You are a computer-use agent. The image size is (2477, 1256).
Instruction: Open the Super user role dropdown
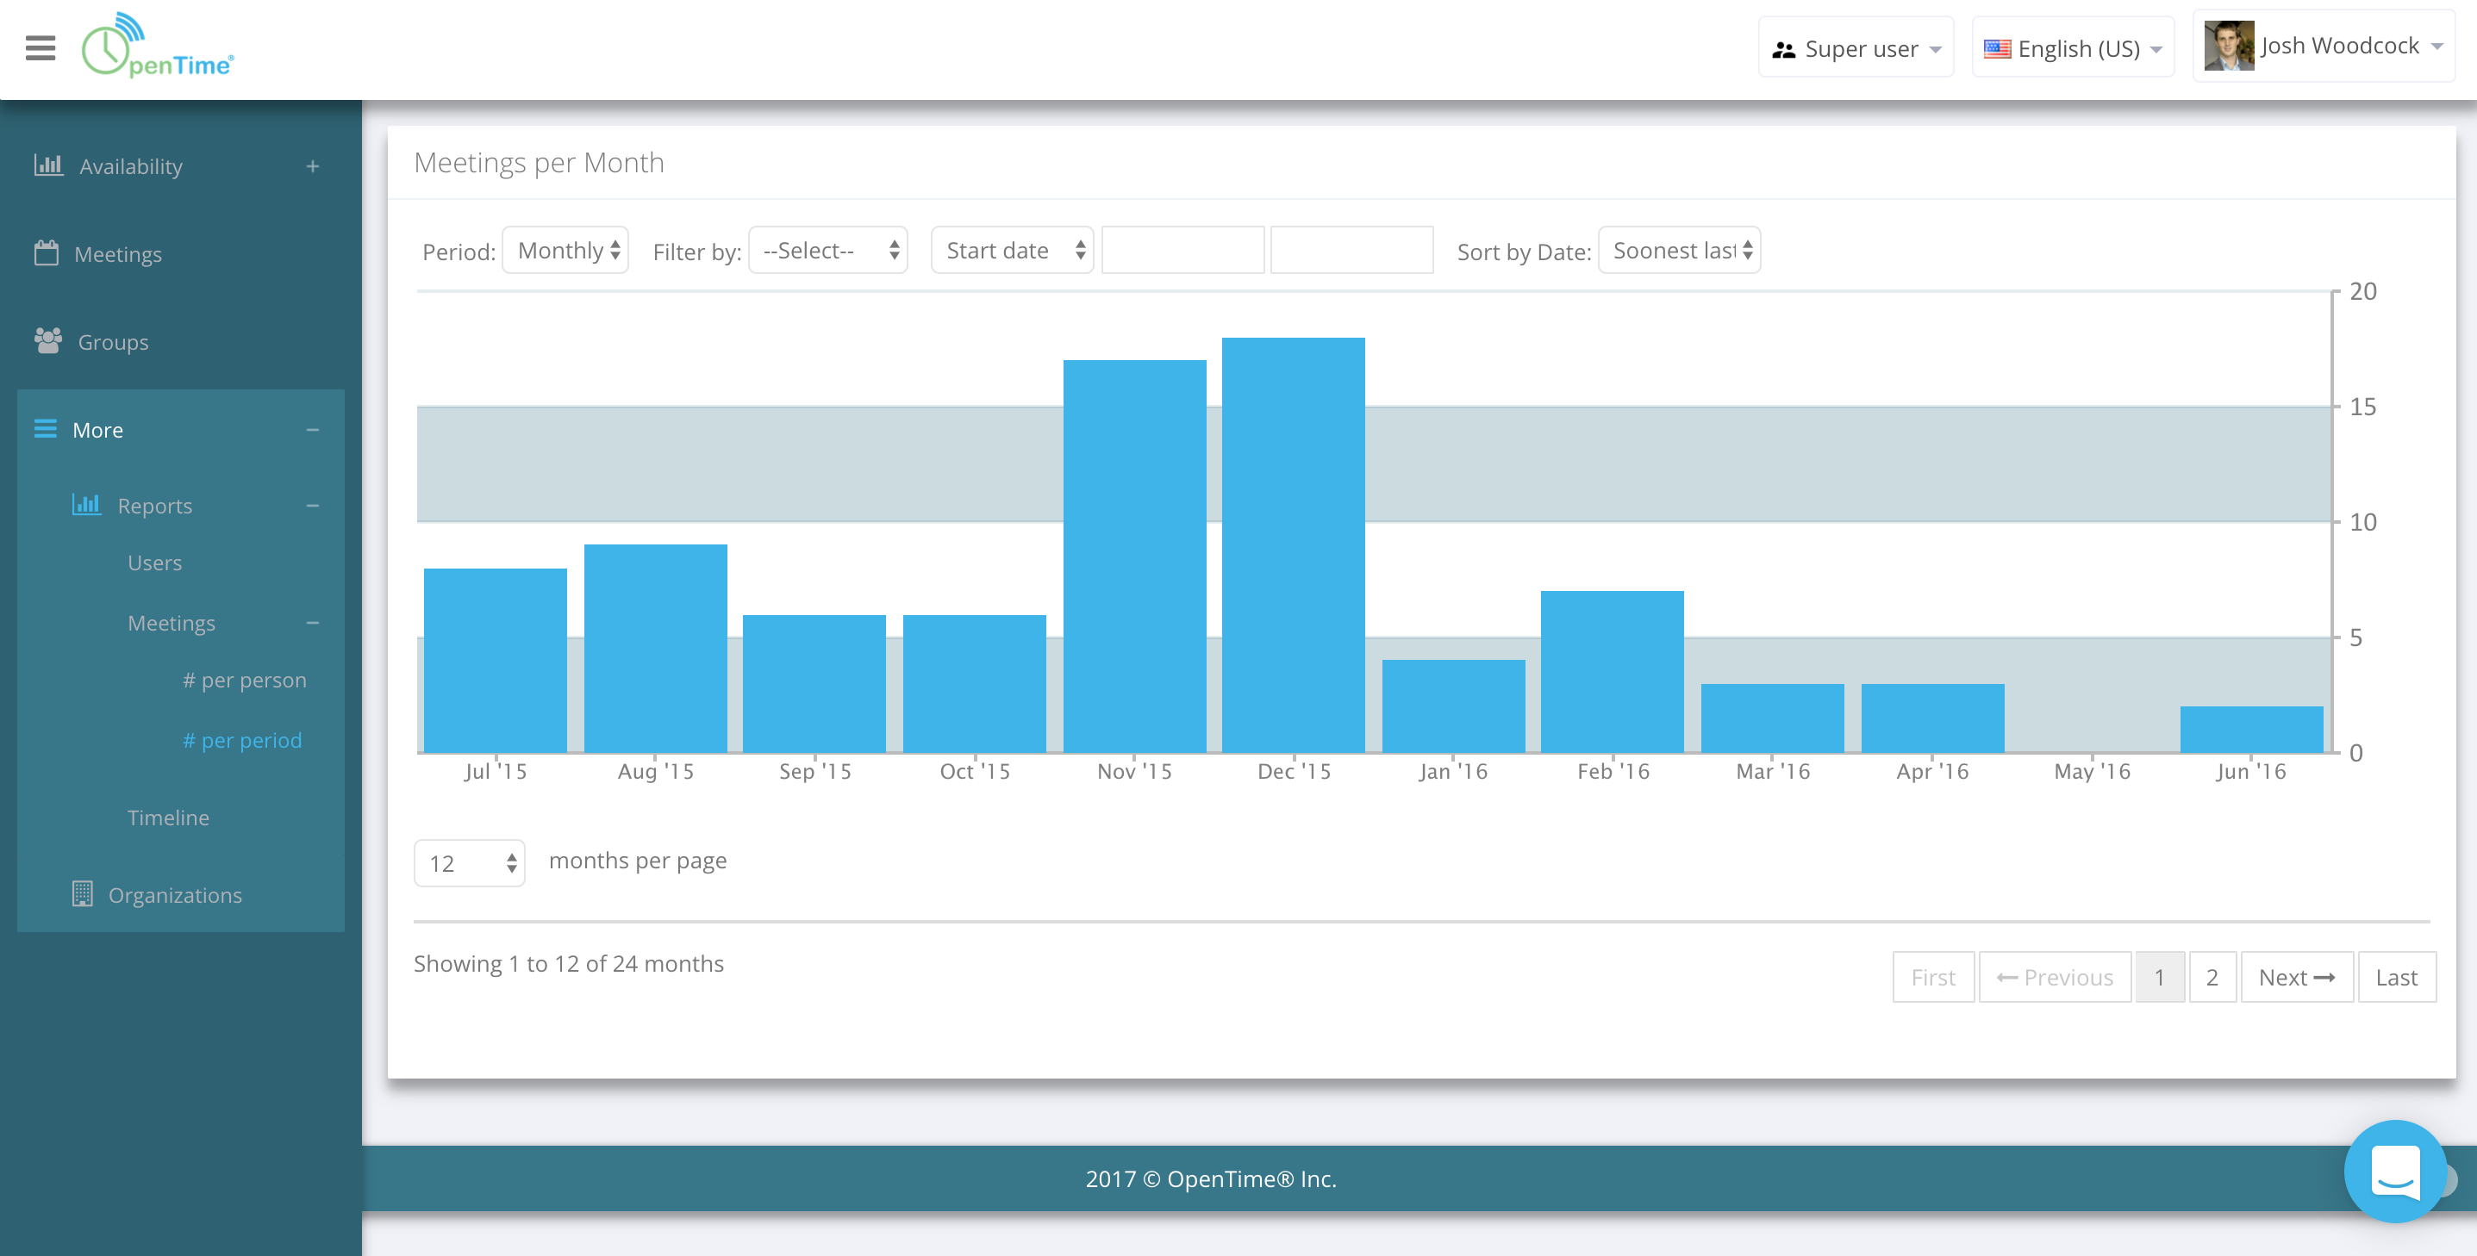[1855, 48]
